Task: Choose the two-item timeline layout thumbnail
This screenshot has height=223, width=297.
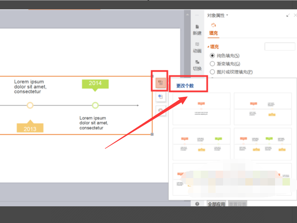Action: point(263,109)
